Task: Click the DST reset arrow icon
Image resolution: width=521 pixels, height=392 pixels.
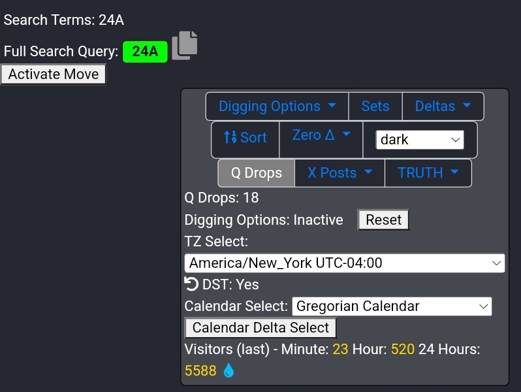Action: pos(191,284)
